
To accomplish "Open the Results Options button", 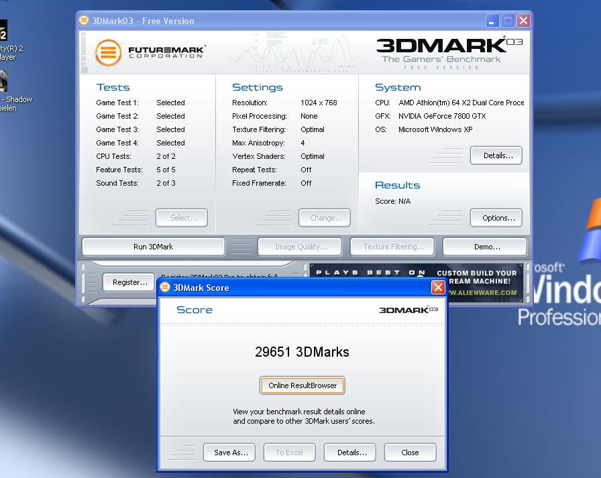I will (x=496, y=218).
